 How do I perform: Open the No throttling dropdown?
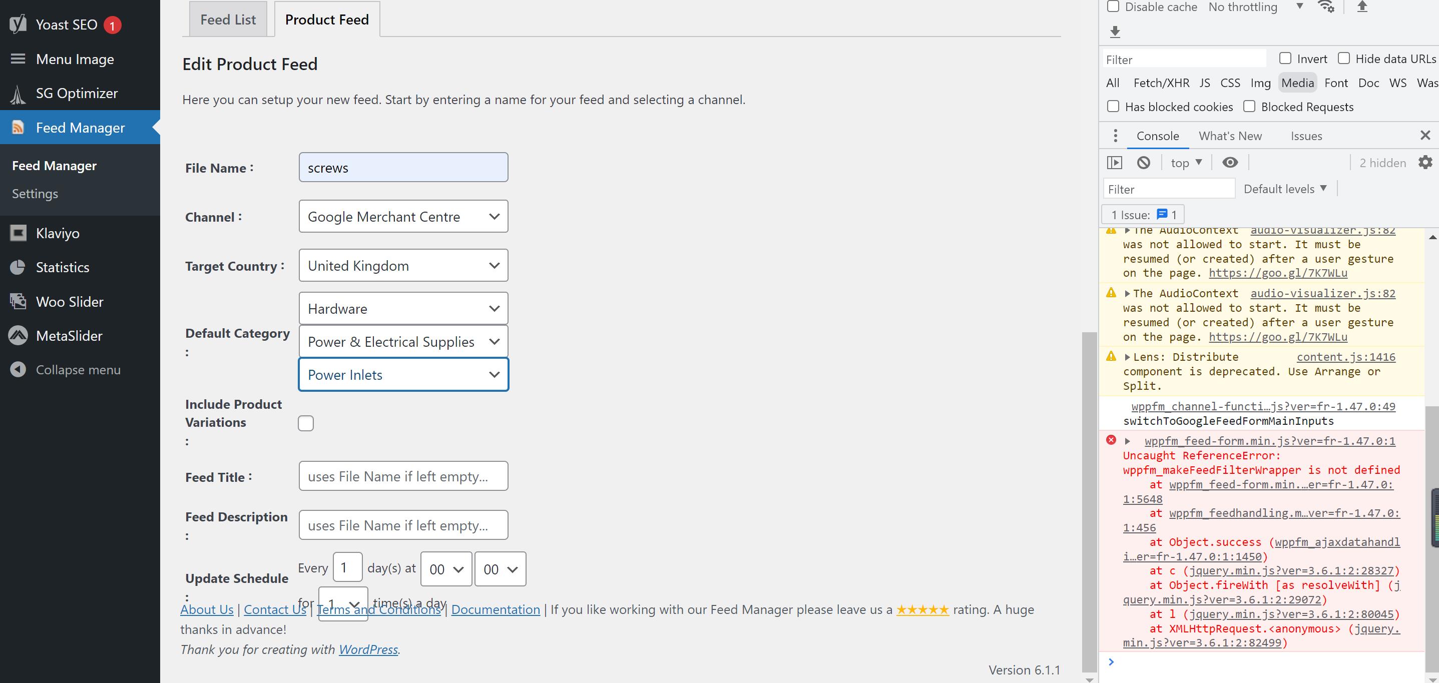click(x=1256, y=7)
